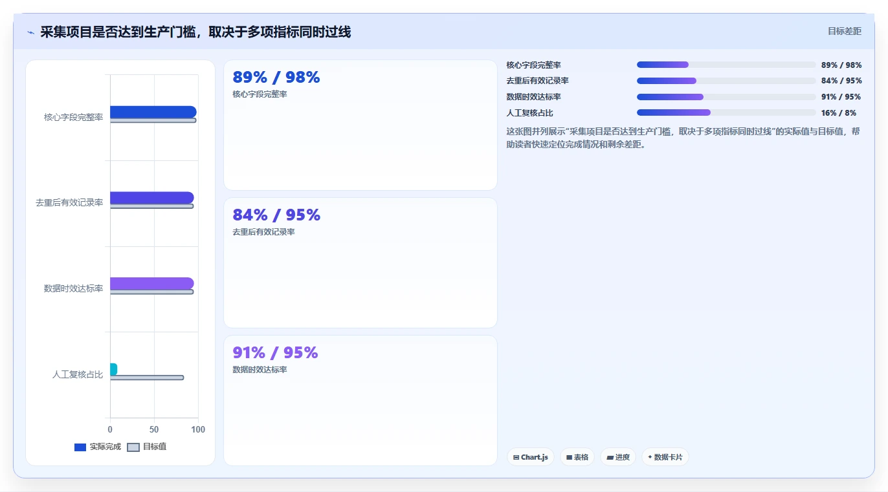The width and height of the screenshot is (888, 492).
Task: Click the gray 人工复核占比 target bar
Action: click(147, 378)
